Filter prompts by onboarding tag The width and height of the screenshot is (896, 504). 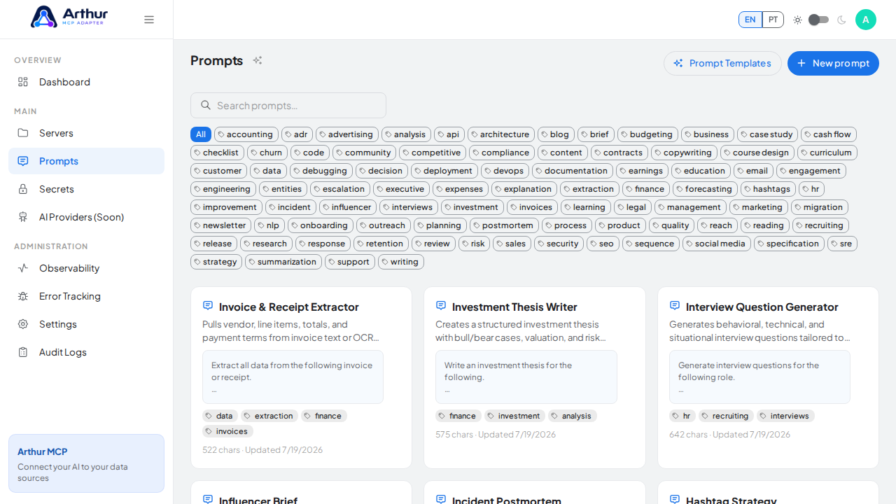click(321, 225)
